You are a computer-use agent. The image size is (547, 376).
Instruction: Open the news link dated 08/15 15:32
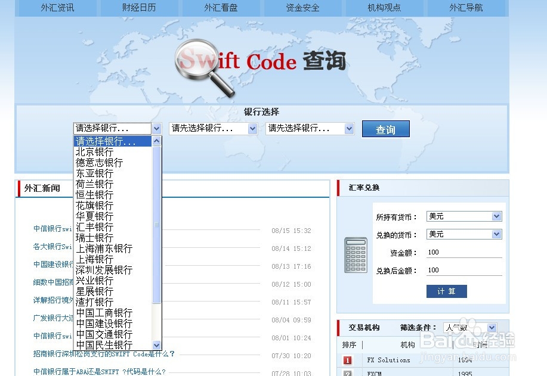[52, 229]
